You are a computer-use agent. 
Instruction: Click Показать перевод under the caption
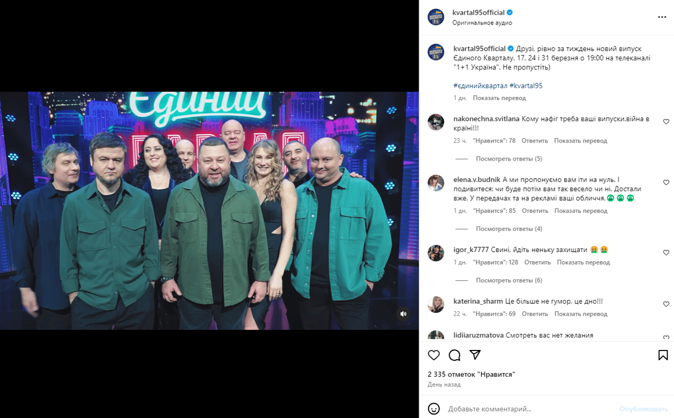pos(499,98)
